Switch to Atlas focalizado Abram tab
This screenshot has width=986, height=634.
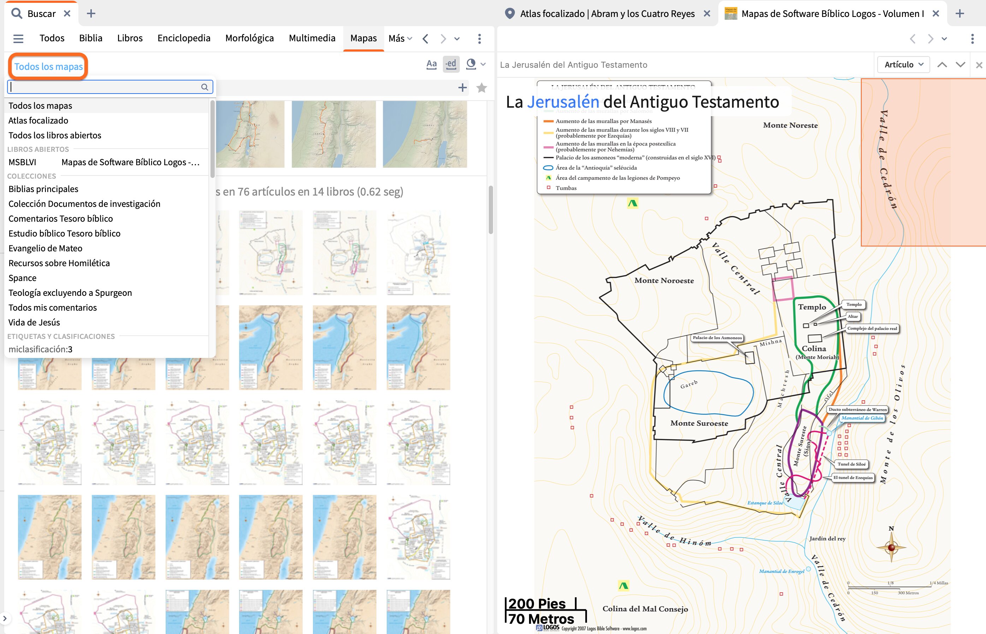coord(607,13)
